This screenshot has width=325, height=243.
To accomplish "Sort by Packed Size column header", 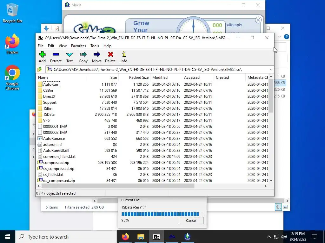I will click(134, 78).
